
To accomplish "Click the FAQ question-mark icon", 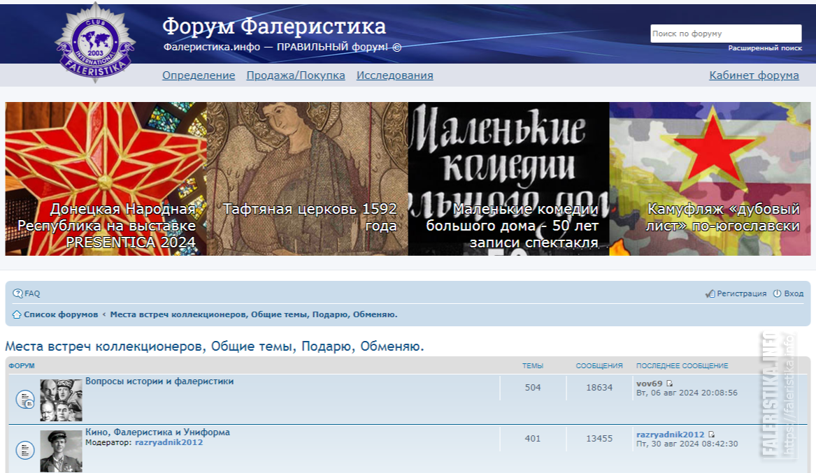I will click(x=19, y=294).
